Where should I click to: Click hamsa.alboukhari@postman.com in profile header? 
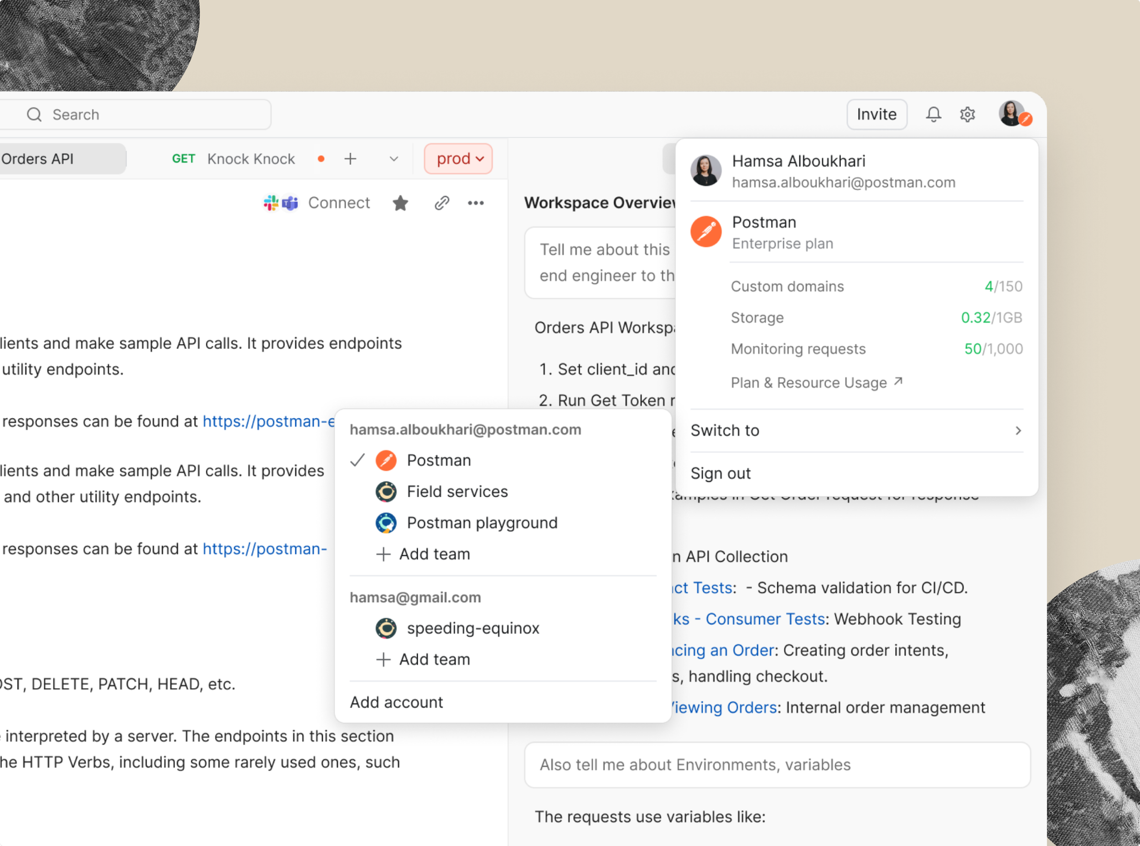[x=844, y=182]
